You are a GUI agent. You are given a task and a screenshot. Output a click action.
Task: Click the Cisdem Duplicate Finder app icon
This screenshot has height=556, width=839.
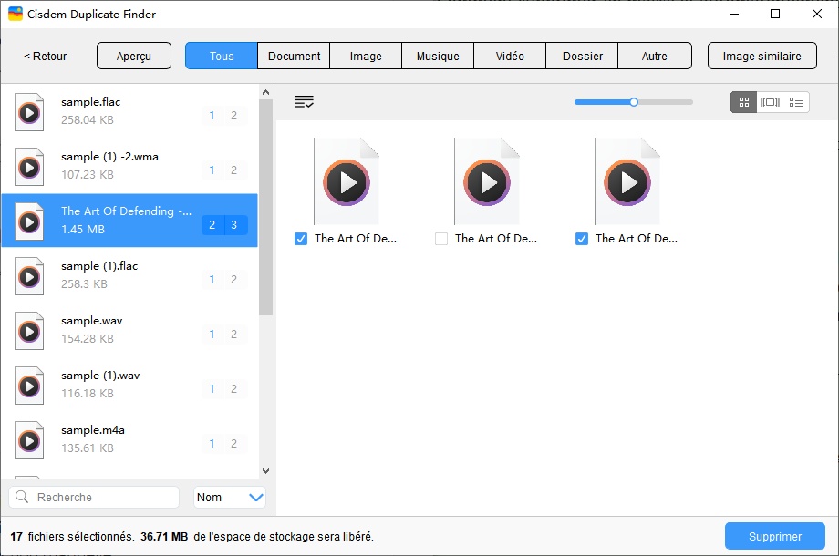pos(16,15)
